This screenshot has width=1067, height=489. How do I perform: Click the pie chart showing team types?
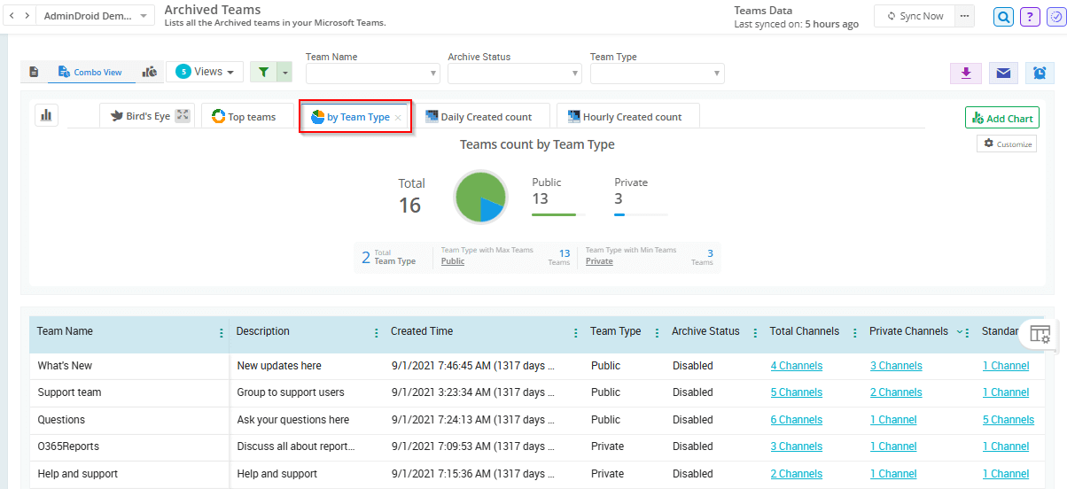tap(479, 197)
